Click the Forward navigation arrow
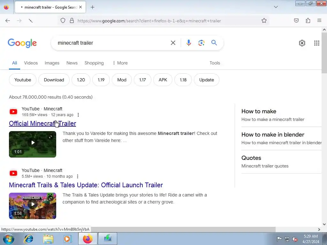The image size is (327, 245). click(19, 21)
